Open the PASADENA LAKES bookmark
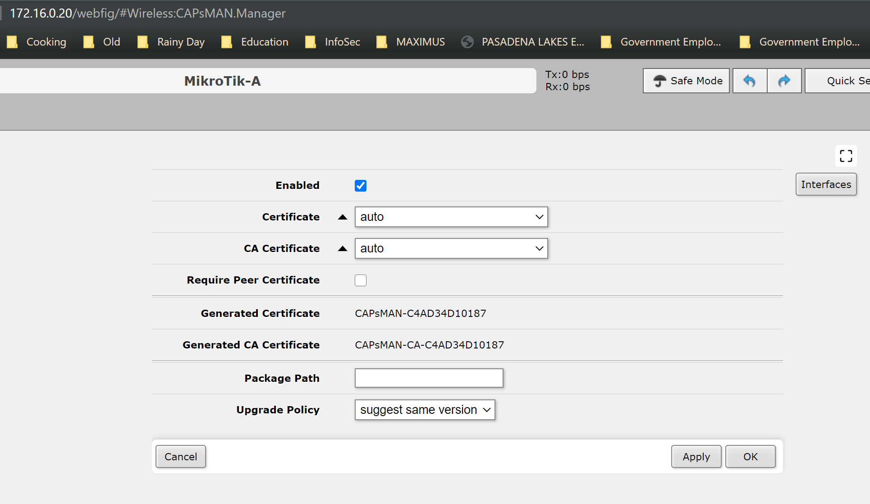Screen dimensions: 870x504 tap(523, 42)
